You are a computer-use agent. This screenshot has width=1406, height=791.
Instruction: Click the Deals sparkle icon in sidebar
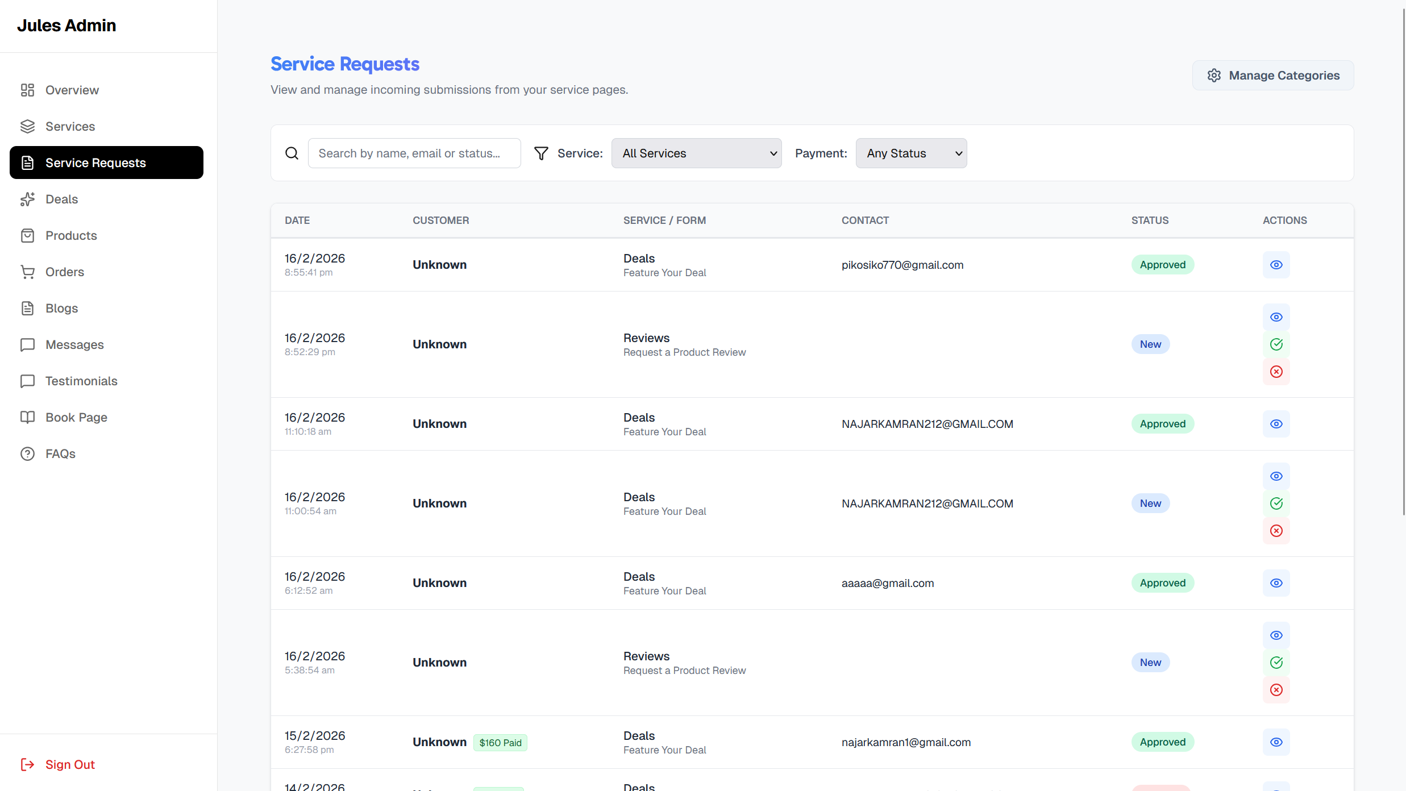point(28,199)
